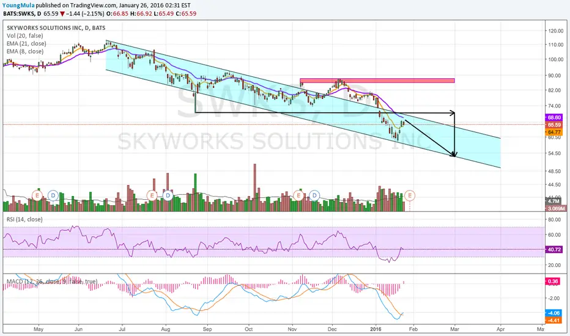Click the 80.00 RSI axis label
The height and width of the screenshot is (336, 570).
coord(554,219)
